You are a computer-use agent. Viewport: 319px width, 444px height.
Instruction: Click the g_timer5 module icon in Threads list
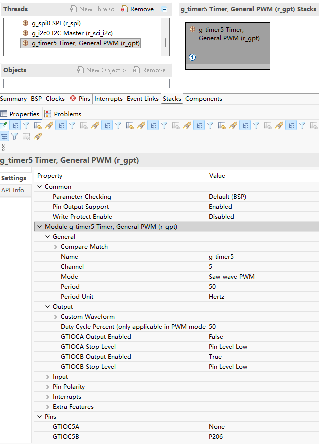tap(25, 43)
